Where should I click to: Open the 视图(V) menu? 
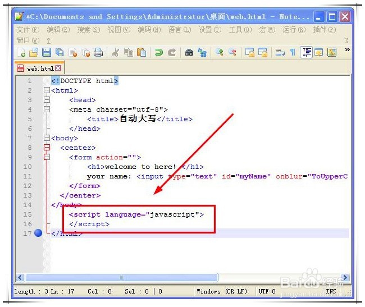pyautogui.click(x=119, y=30)
